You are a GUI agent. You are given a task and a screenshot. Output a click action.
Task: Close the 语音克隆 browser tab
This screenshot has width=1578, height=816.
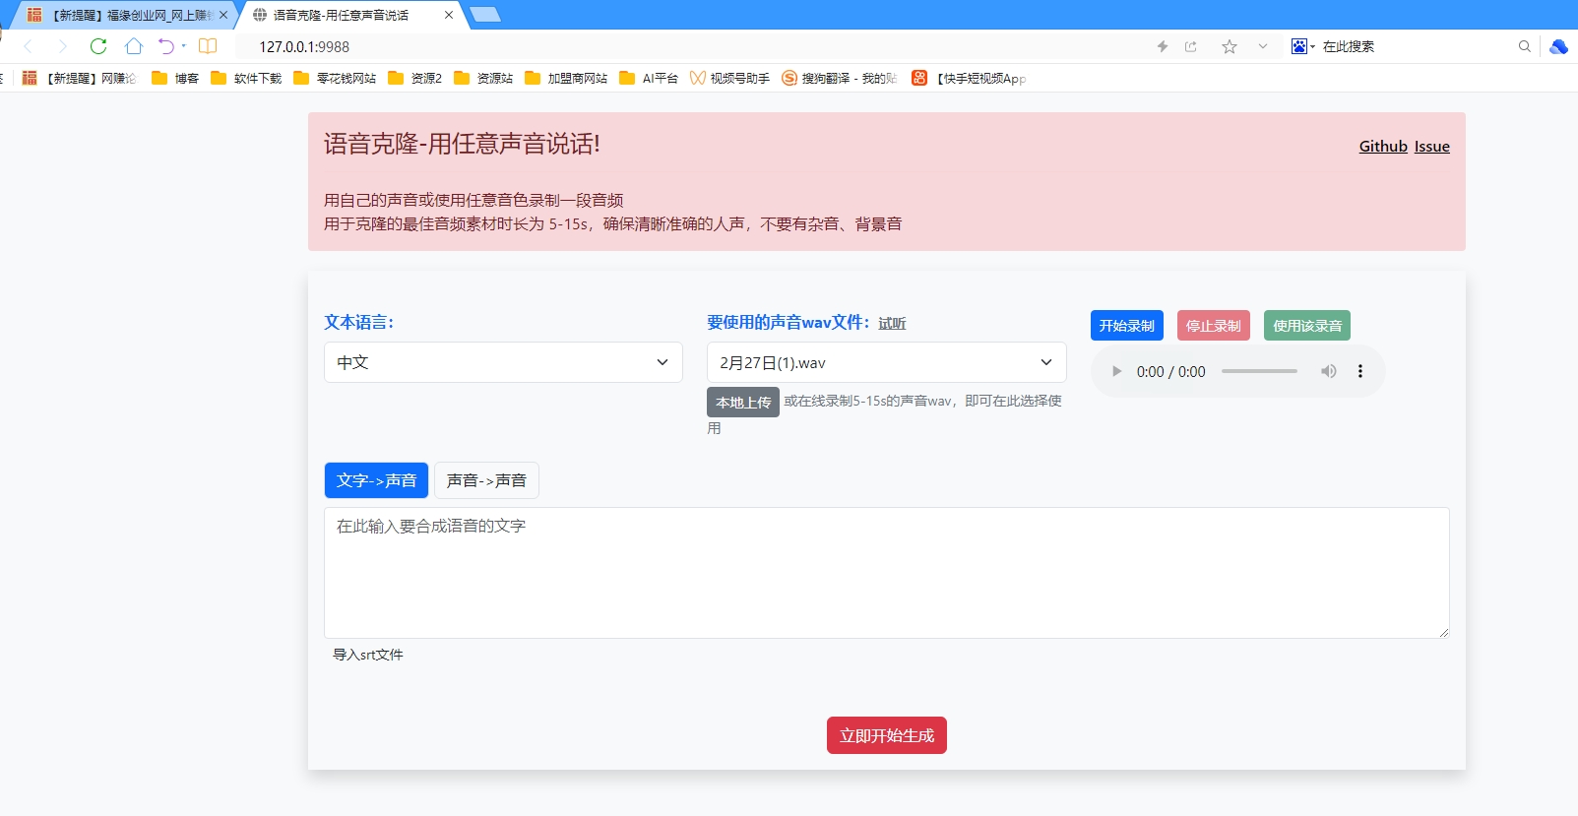pyautogui.click(x=449, y=15)
